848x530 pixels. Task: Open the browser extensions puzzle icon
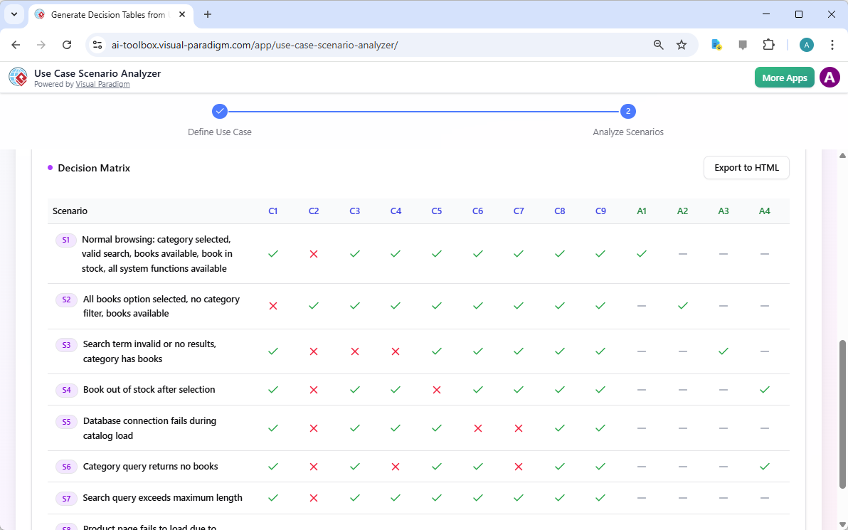(769, 44)
